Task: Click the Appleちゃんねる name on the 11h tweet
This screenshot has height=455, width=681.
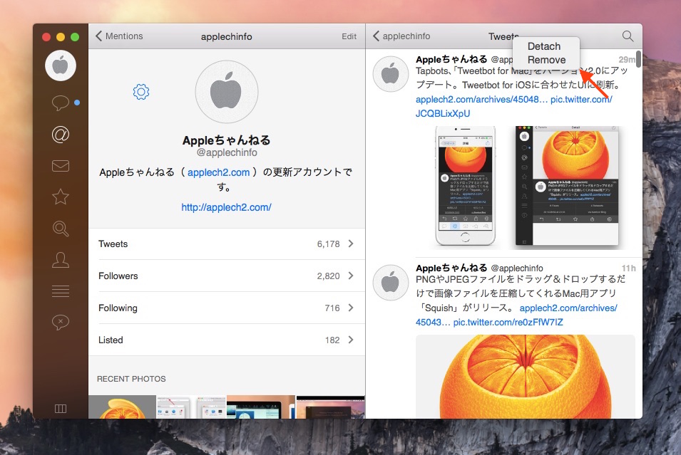Action: pos(451,268)
